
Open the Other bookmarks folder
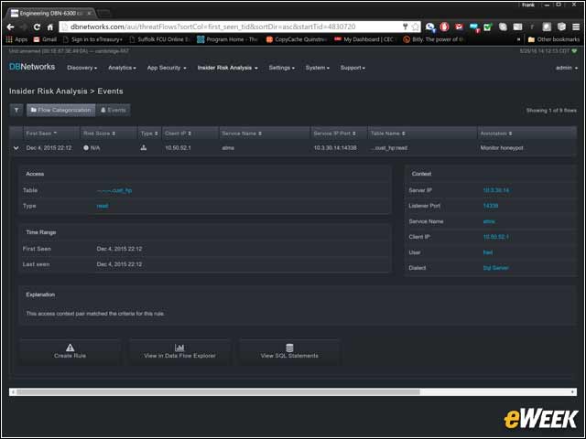[553, 39]
